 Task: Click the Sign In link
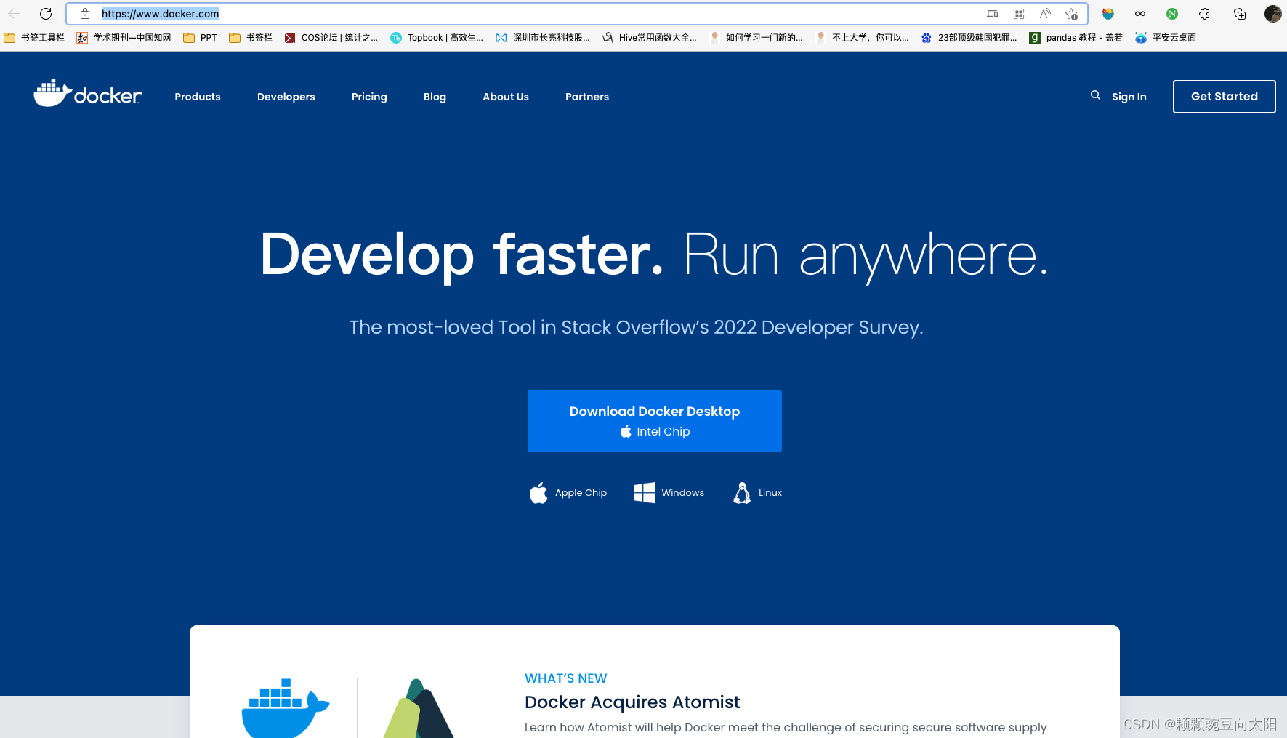tap(1129, 97)
